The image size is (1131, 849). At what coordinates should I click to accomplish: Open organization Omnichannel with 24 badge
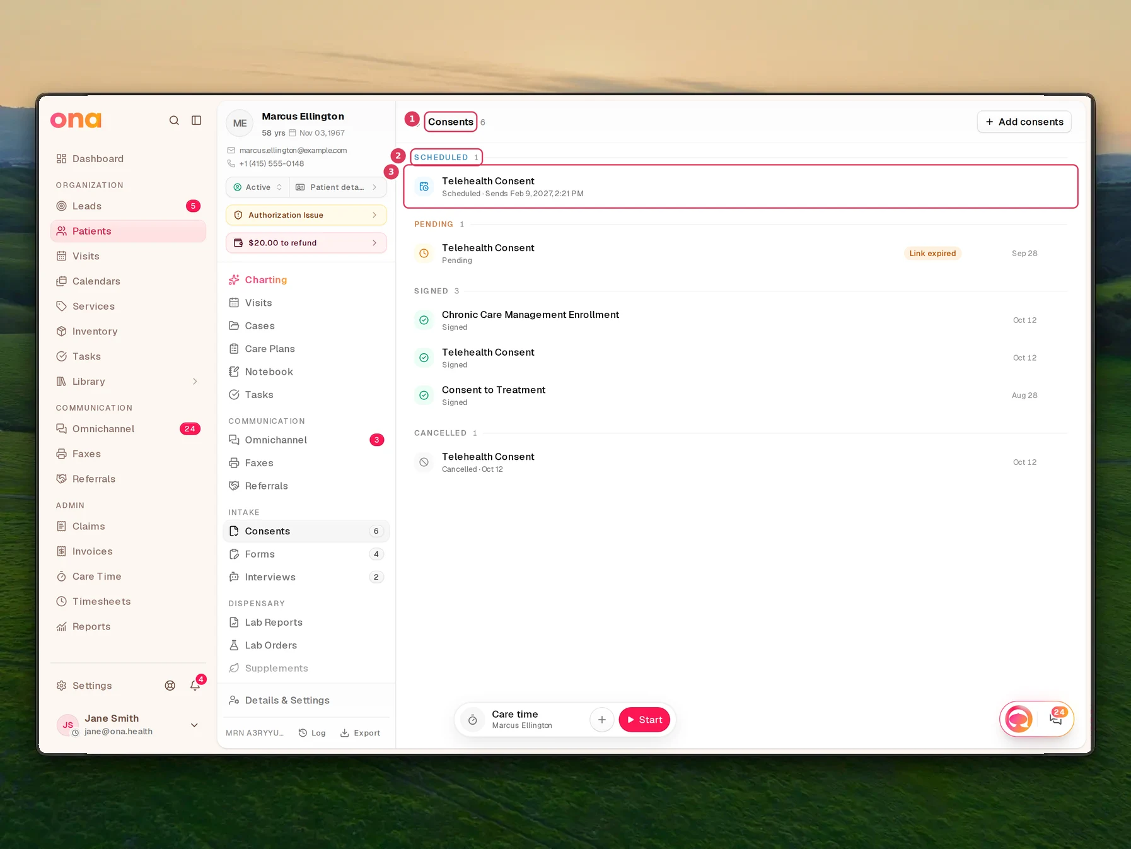pos(128,429)
